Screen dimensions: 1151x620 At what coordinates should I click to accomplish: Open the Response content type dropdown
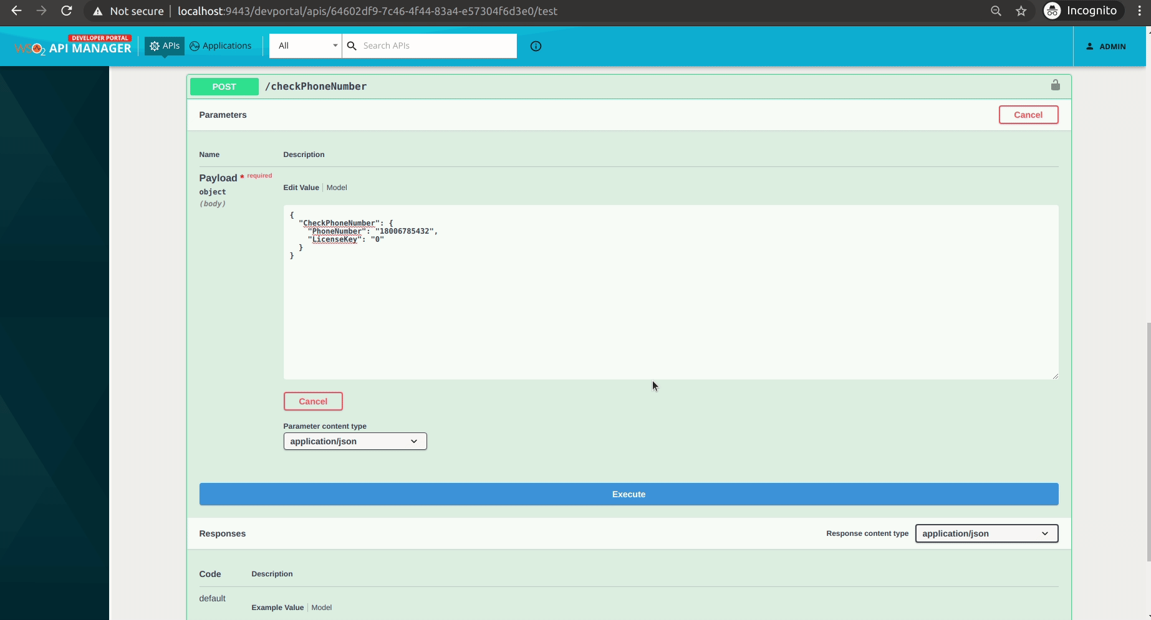coord(985,533)
